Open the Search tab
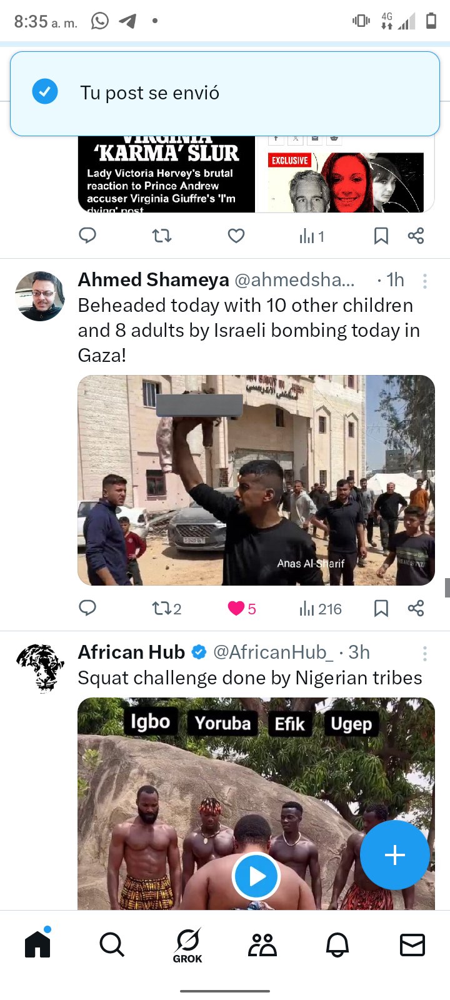This screenshot has height=1000, width=450. click(112, 944)
